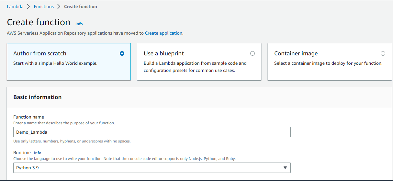393x181 pixels.
Task: Click the Function name input field
Action: (152, 132)
